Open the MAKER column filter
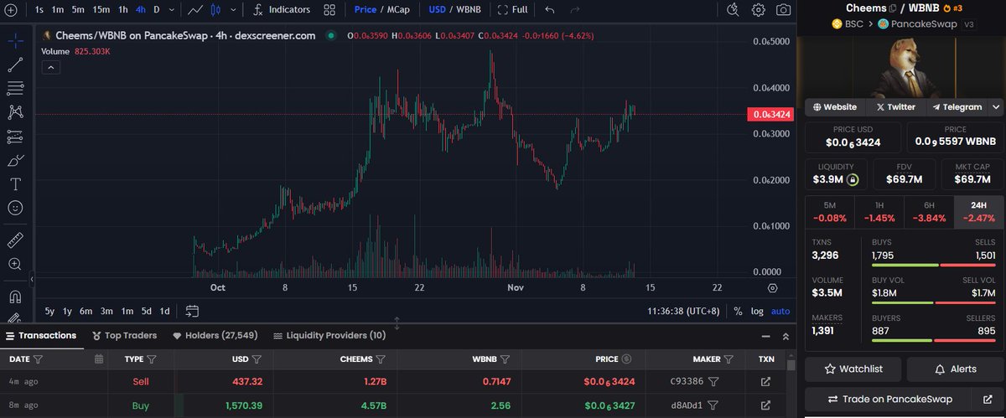Viewport: 1006px width, 418px height. [x=729, y=359]
